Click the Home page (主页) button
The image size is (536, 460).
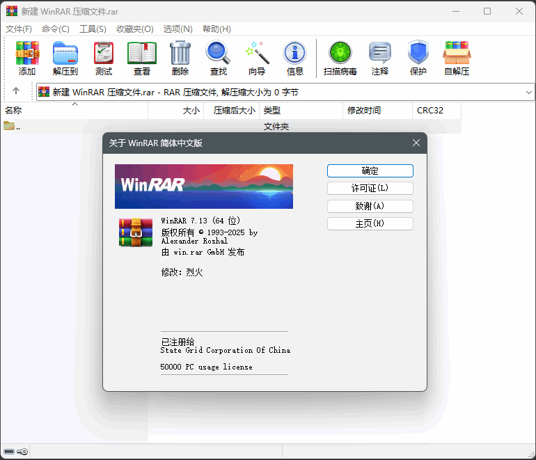370,223
